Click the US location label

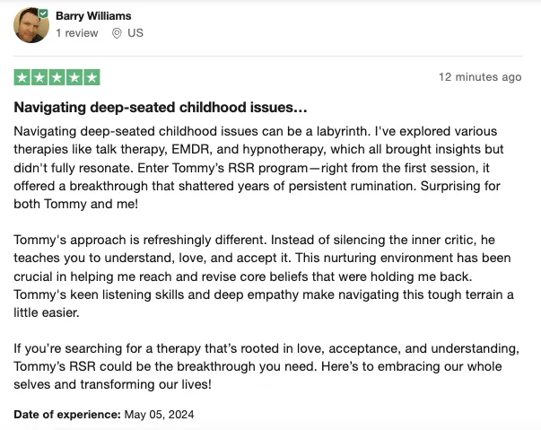click(135, 33)
